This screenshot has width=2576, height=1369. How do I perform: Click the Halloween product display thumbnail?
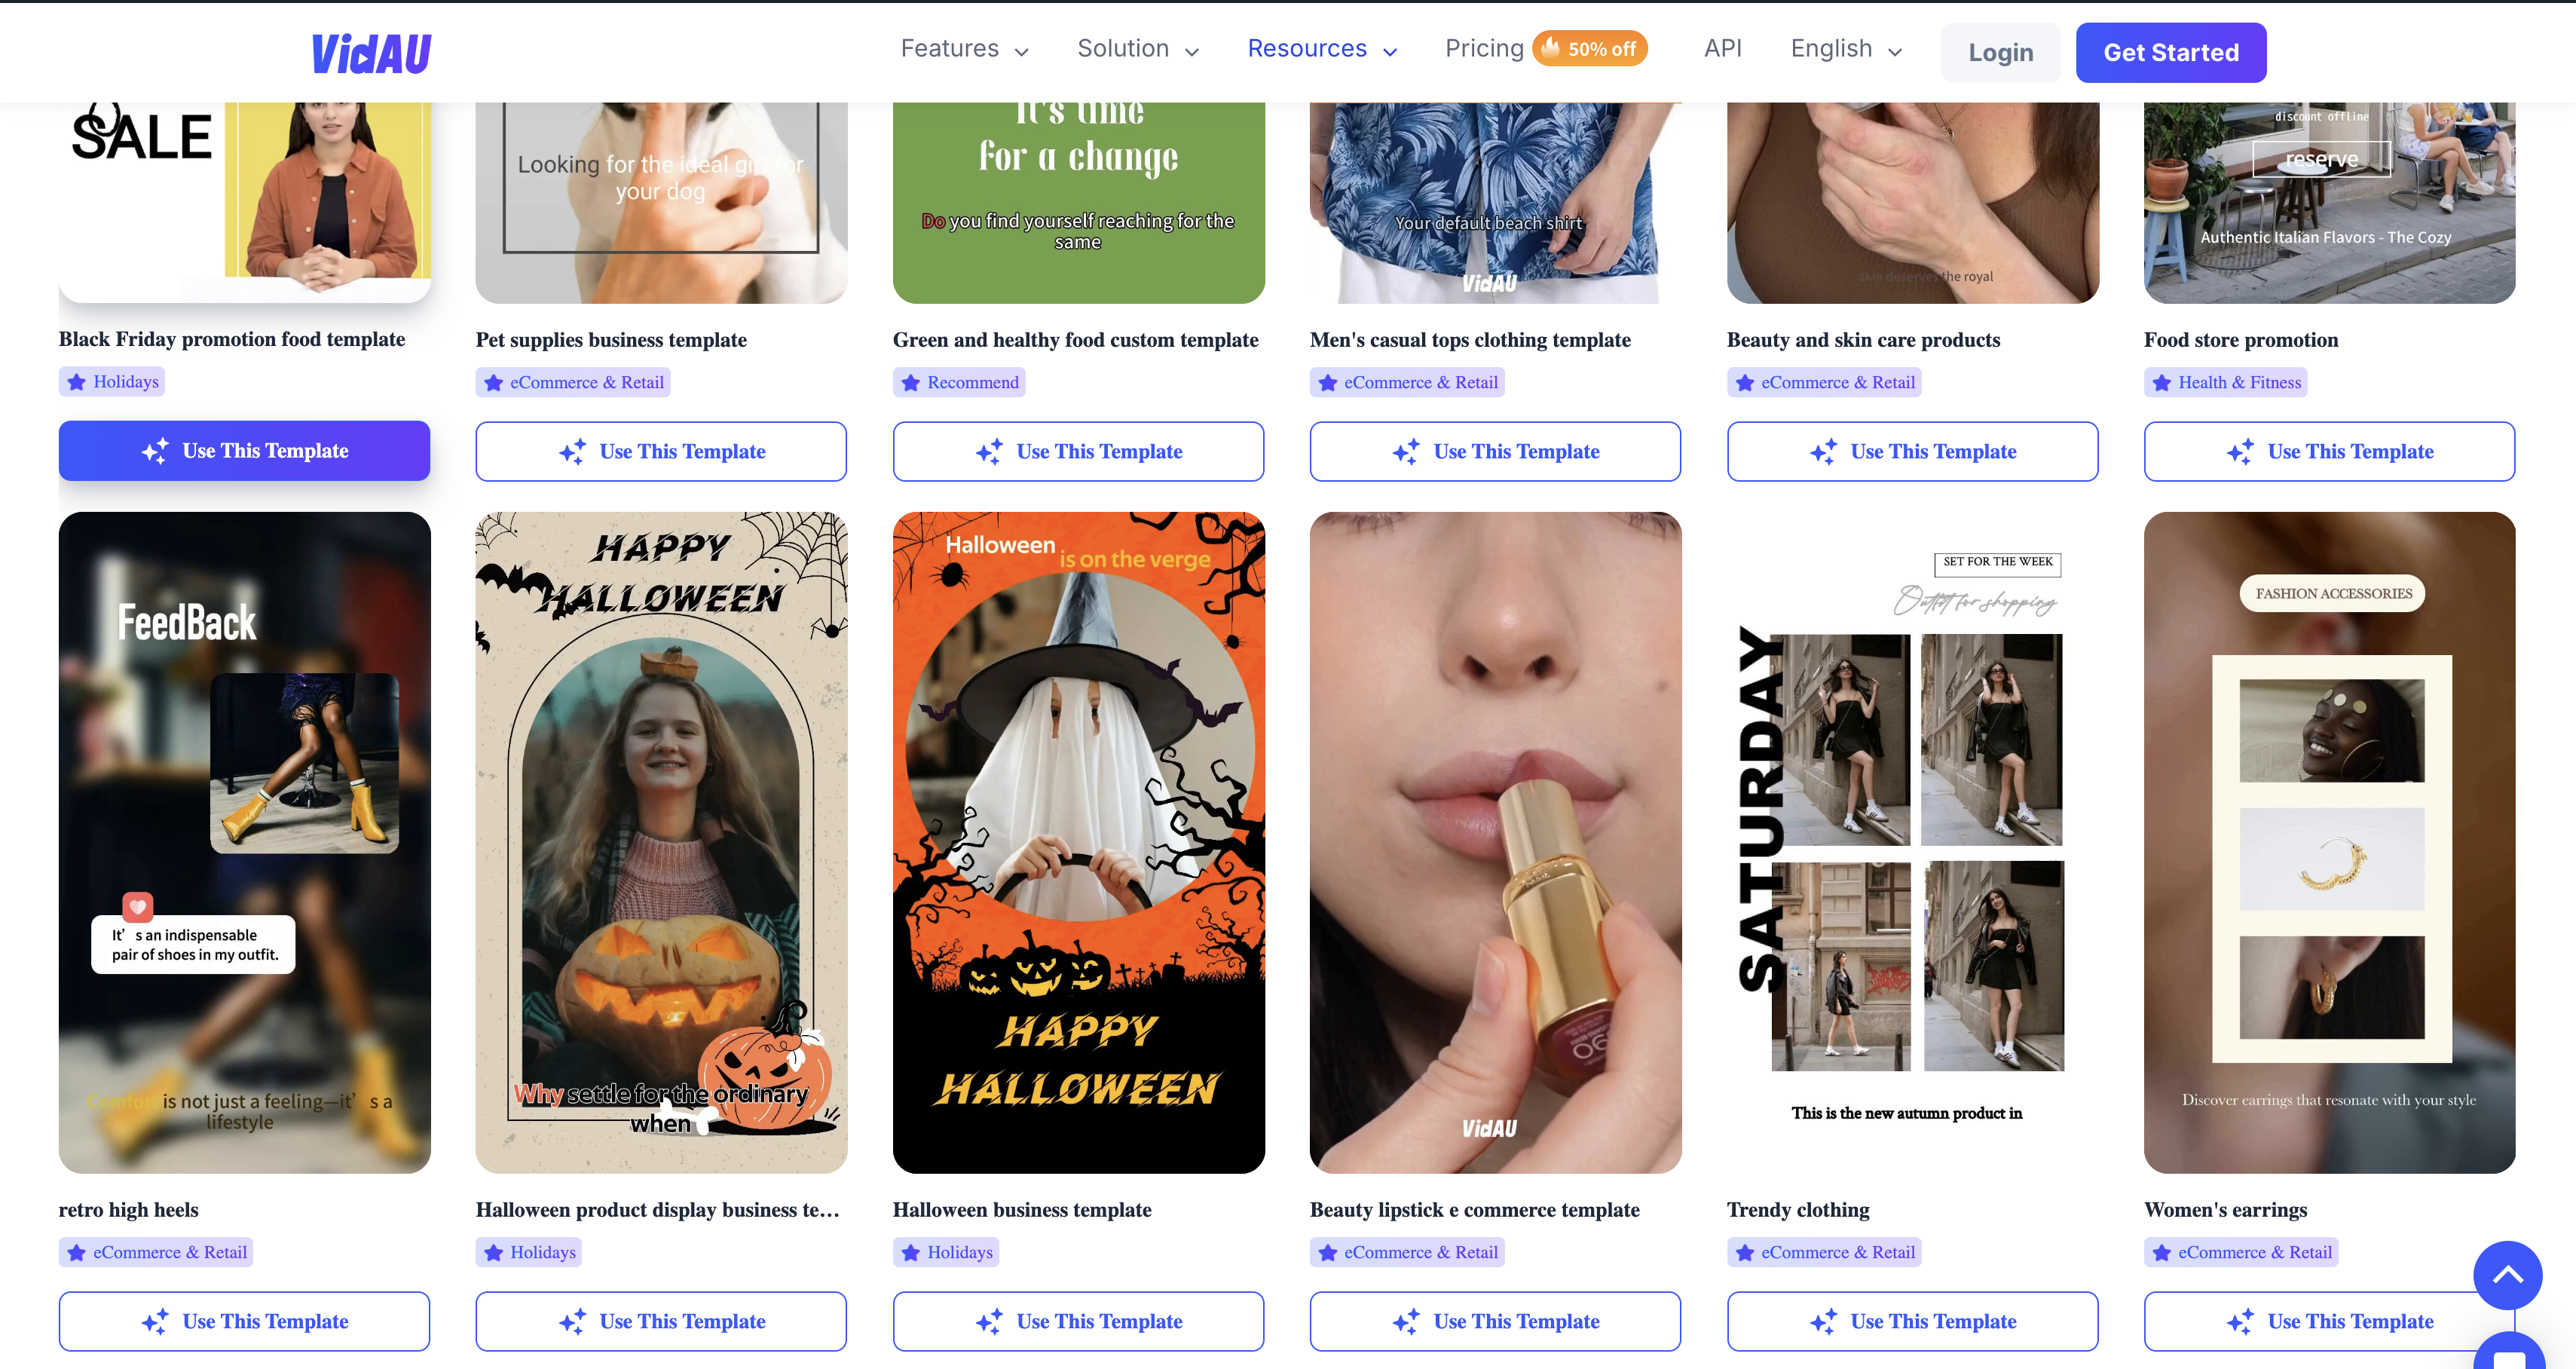coord(661,842)
